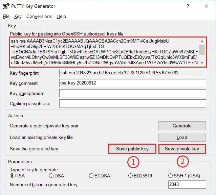This screenshot has width=216, height=195.
Task: Click the PuTTY Key Generator title bar icon
Action: click(x=6, y=6)
